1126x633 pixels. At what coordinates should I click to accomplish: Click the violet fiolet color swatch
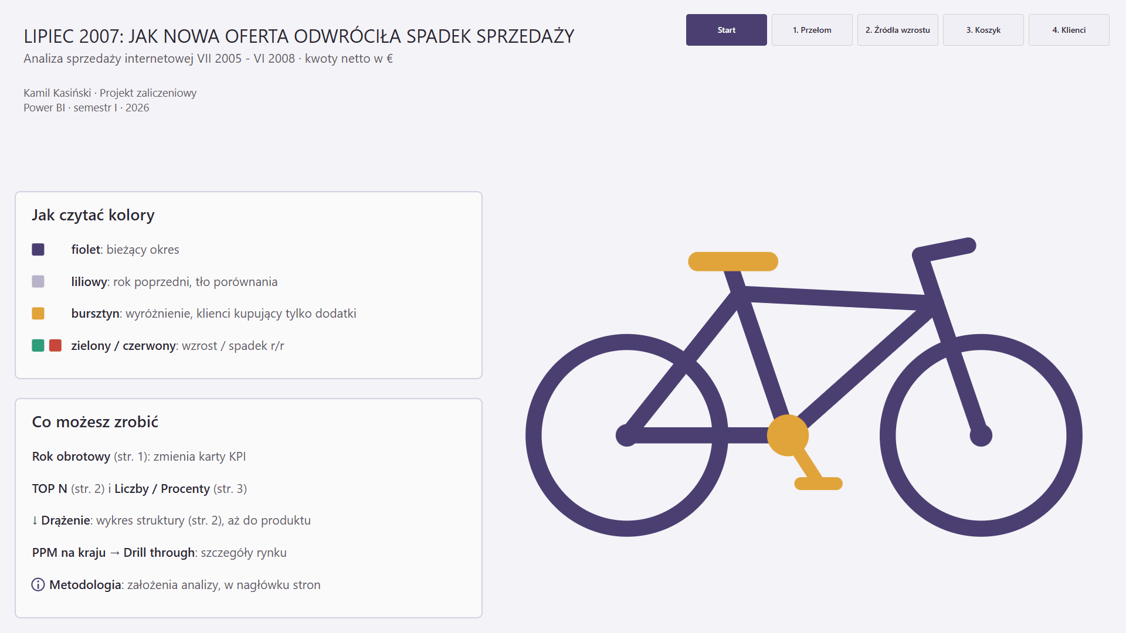(38, 250)
